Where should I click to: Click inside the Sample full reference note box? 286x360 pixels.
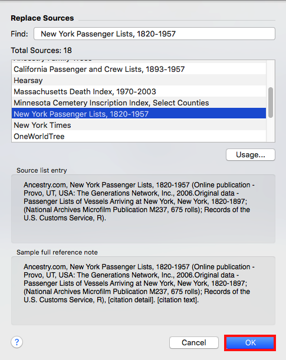click(143, 290)
